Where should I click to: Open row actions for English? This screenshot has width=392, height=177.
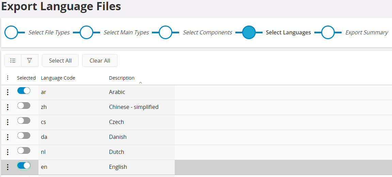[8, 167]
